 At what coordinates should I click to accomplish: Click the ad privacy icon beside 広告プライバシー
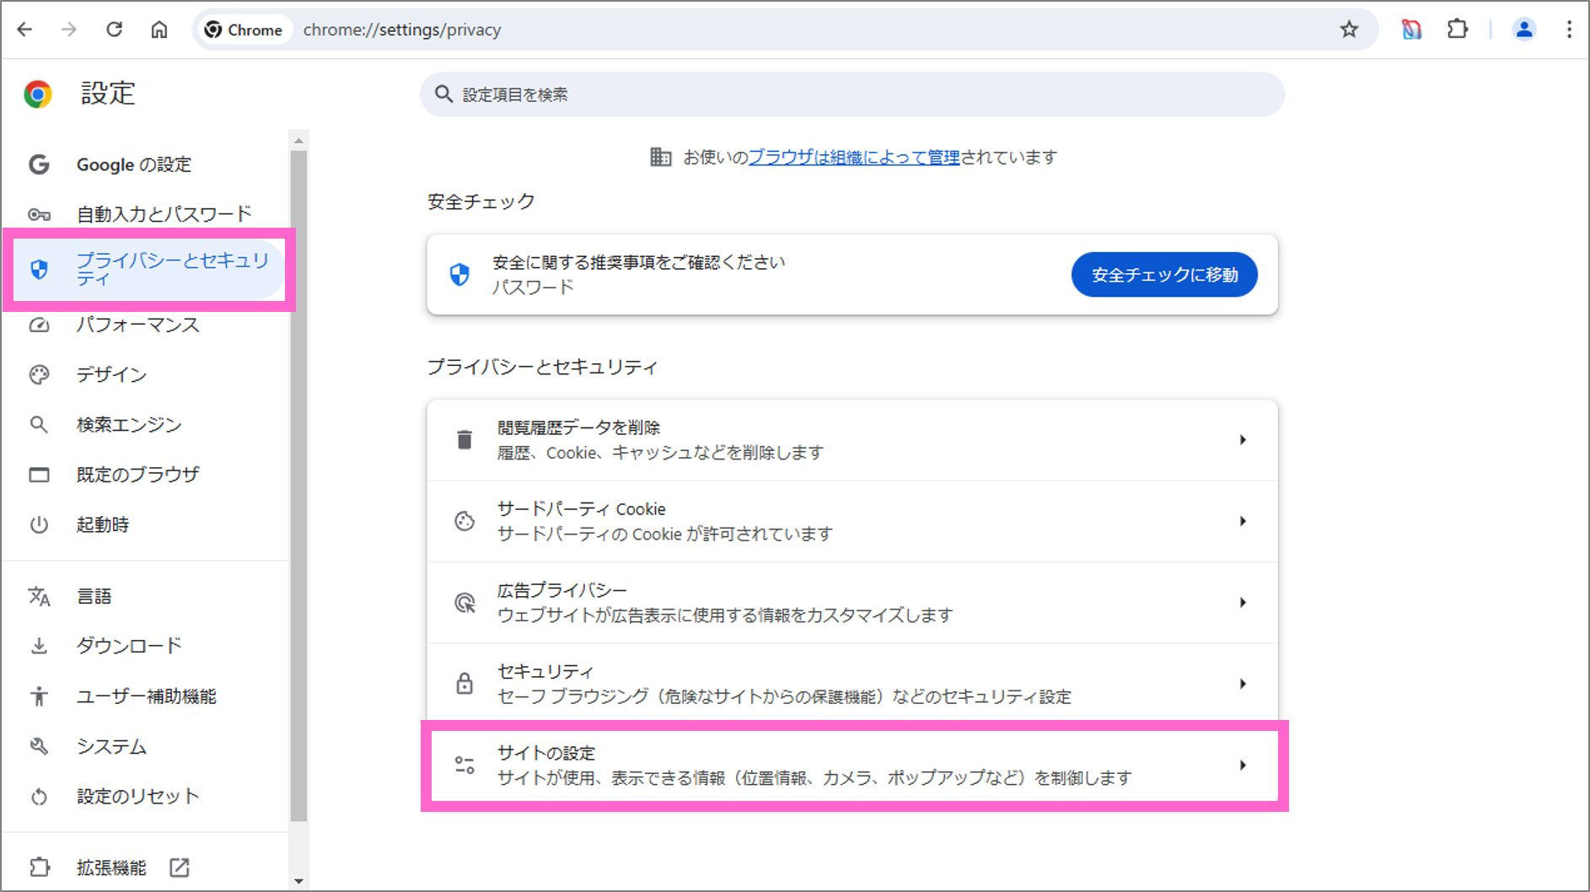coord(465,603)
